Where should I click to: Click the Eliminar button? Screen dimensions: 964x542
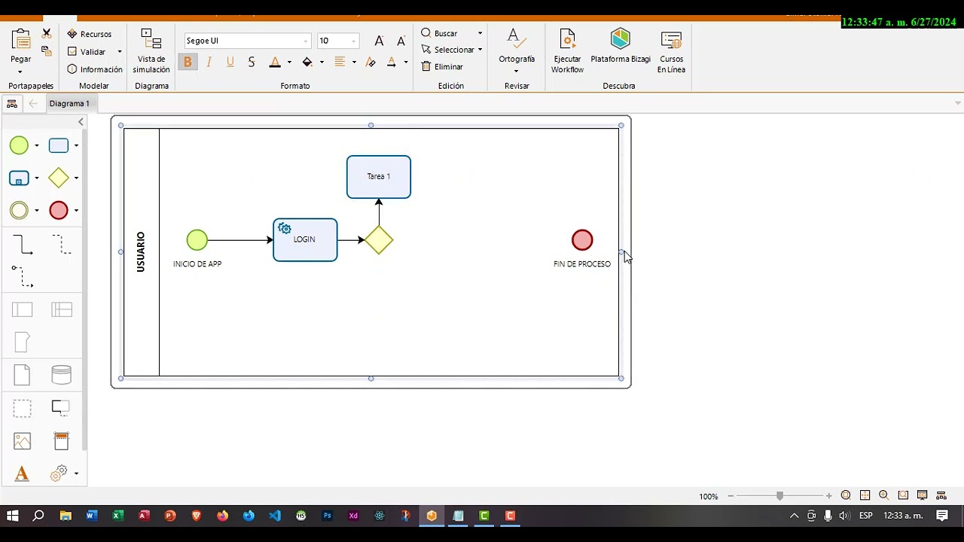442,66
